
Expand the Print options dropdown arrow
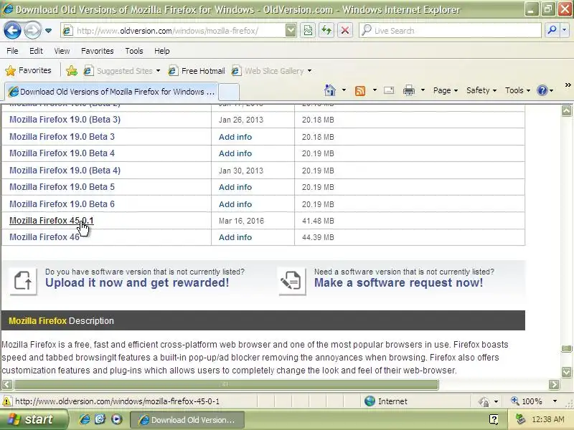[423, 90]
